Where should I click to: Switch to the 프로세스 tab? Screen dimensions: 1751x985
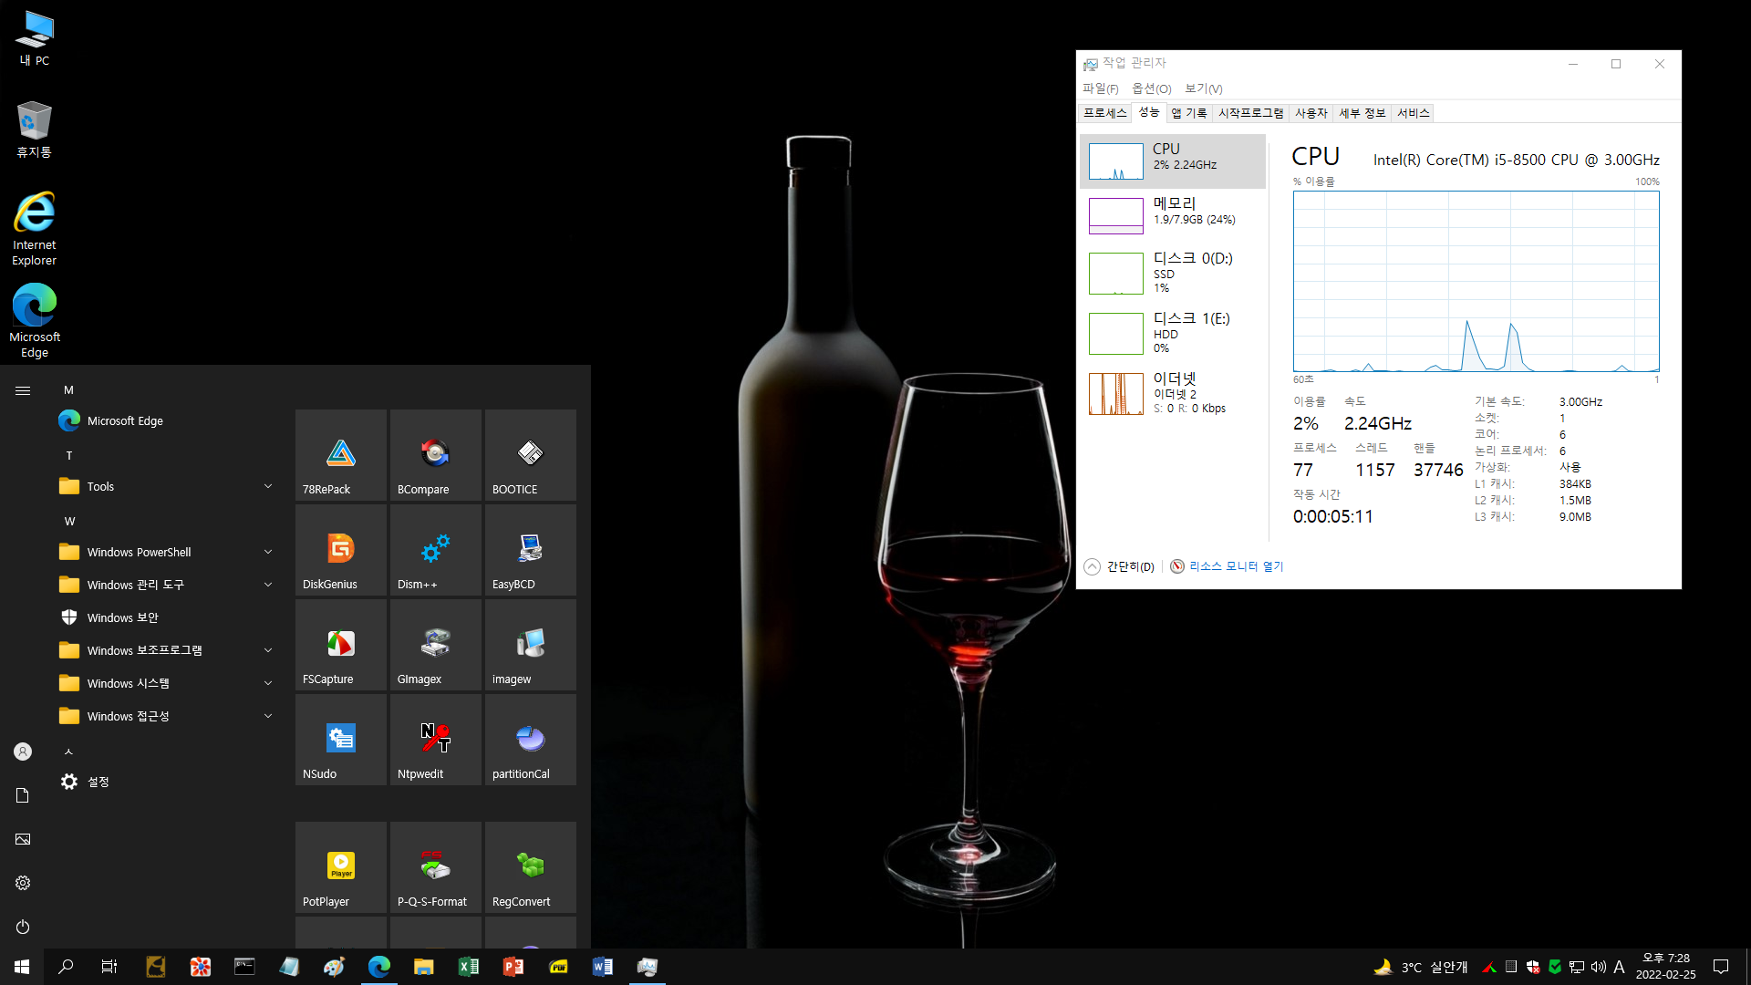(1104, 113)
